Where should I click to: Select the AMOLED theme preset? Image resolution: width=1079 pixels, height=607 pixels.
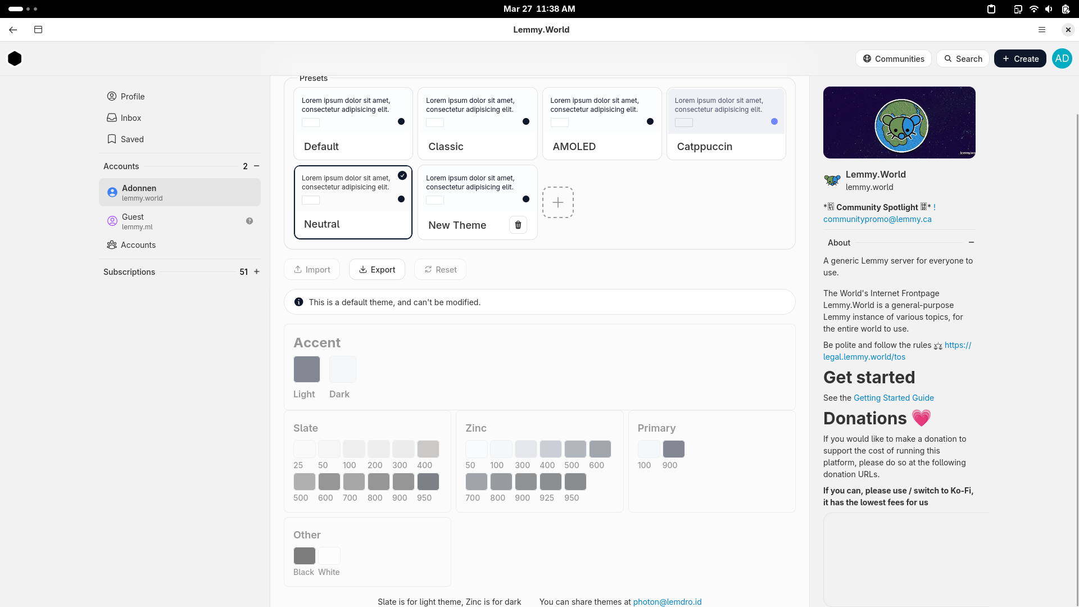coord(602,124)
